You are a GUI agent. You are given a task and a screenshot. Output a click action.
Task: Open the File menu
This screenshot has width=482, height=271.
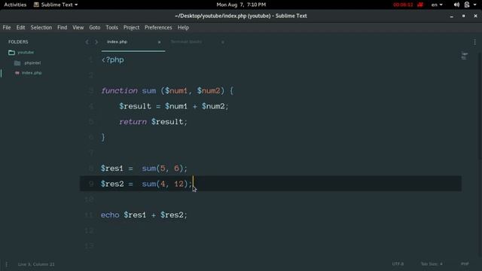pyautogui.click(x=7, y=27)
